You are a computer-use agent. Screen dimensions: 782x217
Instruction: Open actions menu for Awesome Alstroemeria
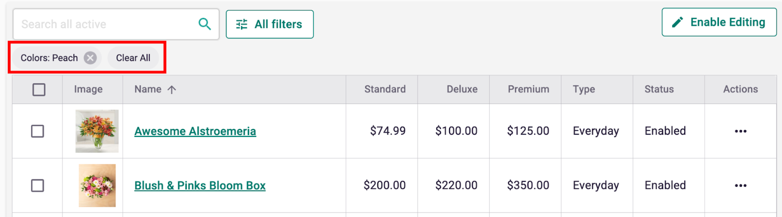pos(740,131)
